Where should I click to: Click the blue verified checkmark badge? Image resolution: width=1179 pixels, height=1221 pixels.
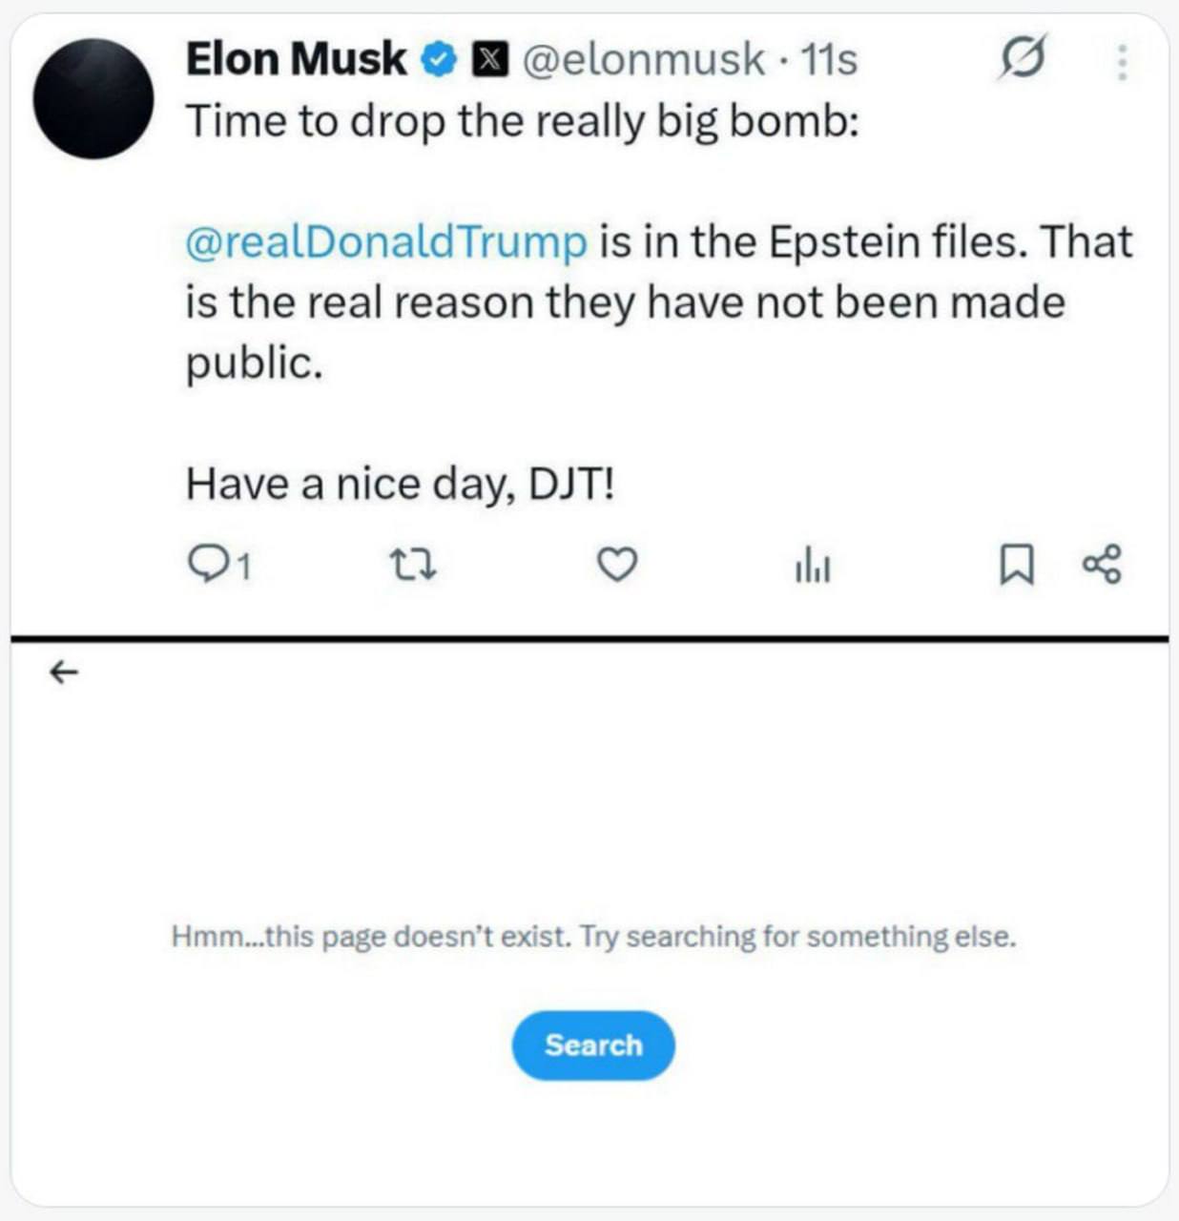pyautogui.click(x=438, y=60)
